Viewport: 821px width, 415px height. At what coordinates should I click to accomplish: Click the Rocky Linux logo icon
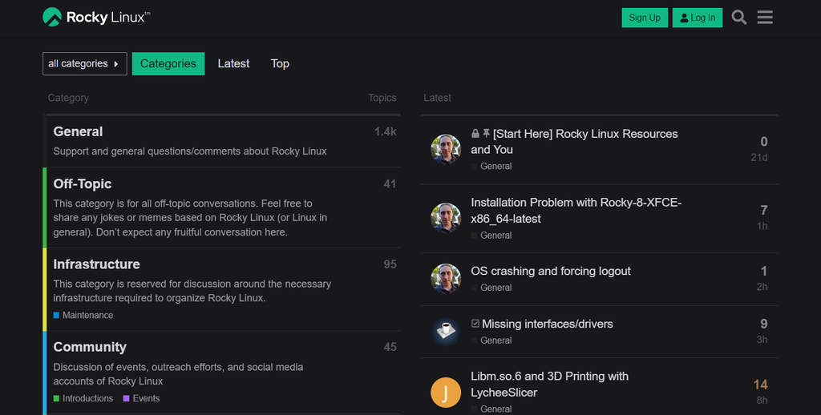point(52,17)
